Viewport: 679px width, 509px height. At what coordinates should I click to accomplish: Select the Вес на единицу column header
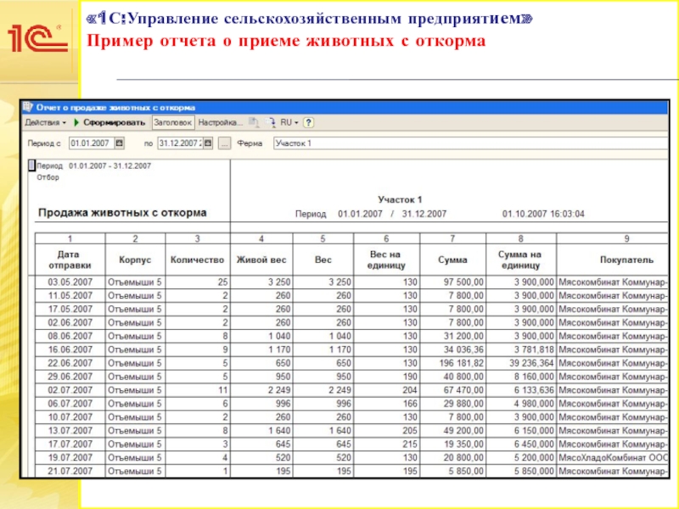[x=386, y=260]
